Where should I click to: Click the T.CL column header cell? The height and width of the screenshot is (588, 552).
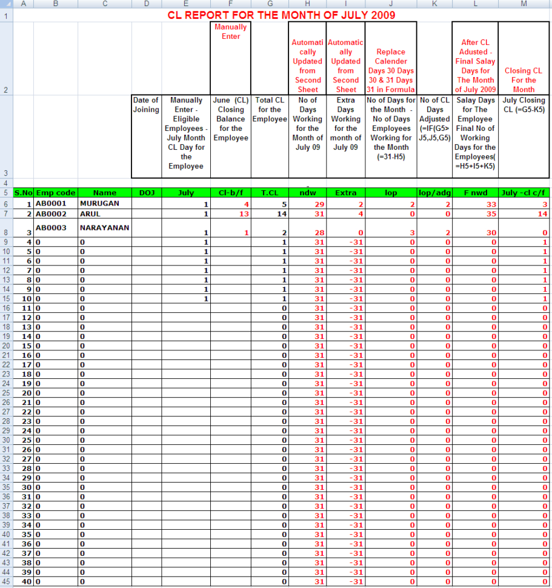tap(270, 192)
